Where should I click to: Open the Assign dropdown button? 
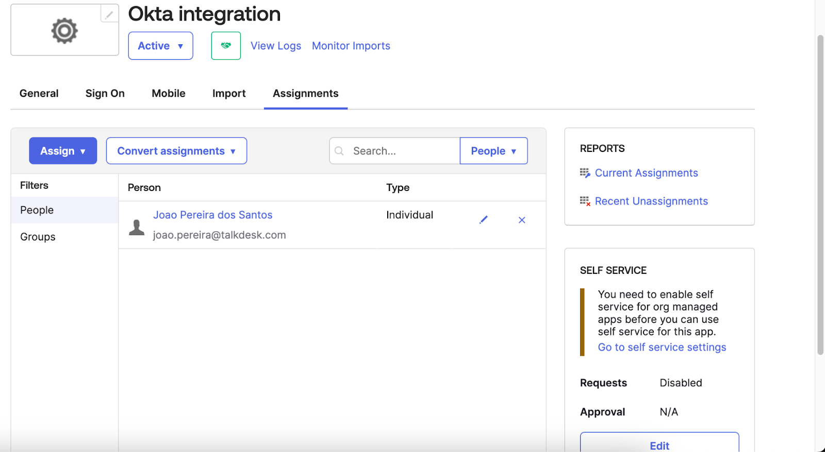point(63,151)
